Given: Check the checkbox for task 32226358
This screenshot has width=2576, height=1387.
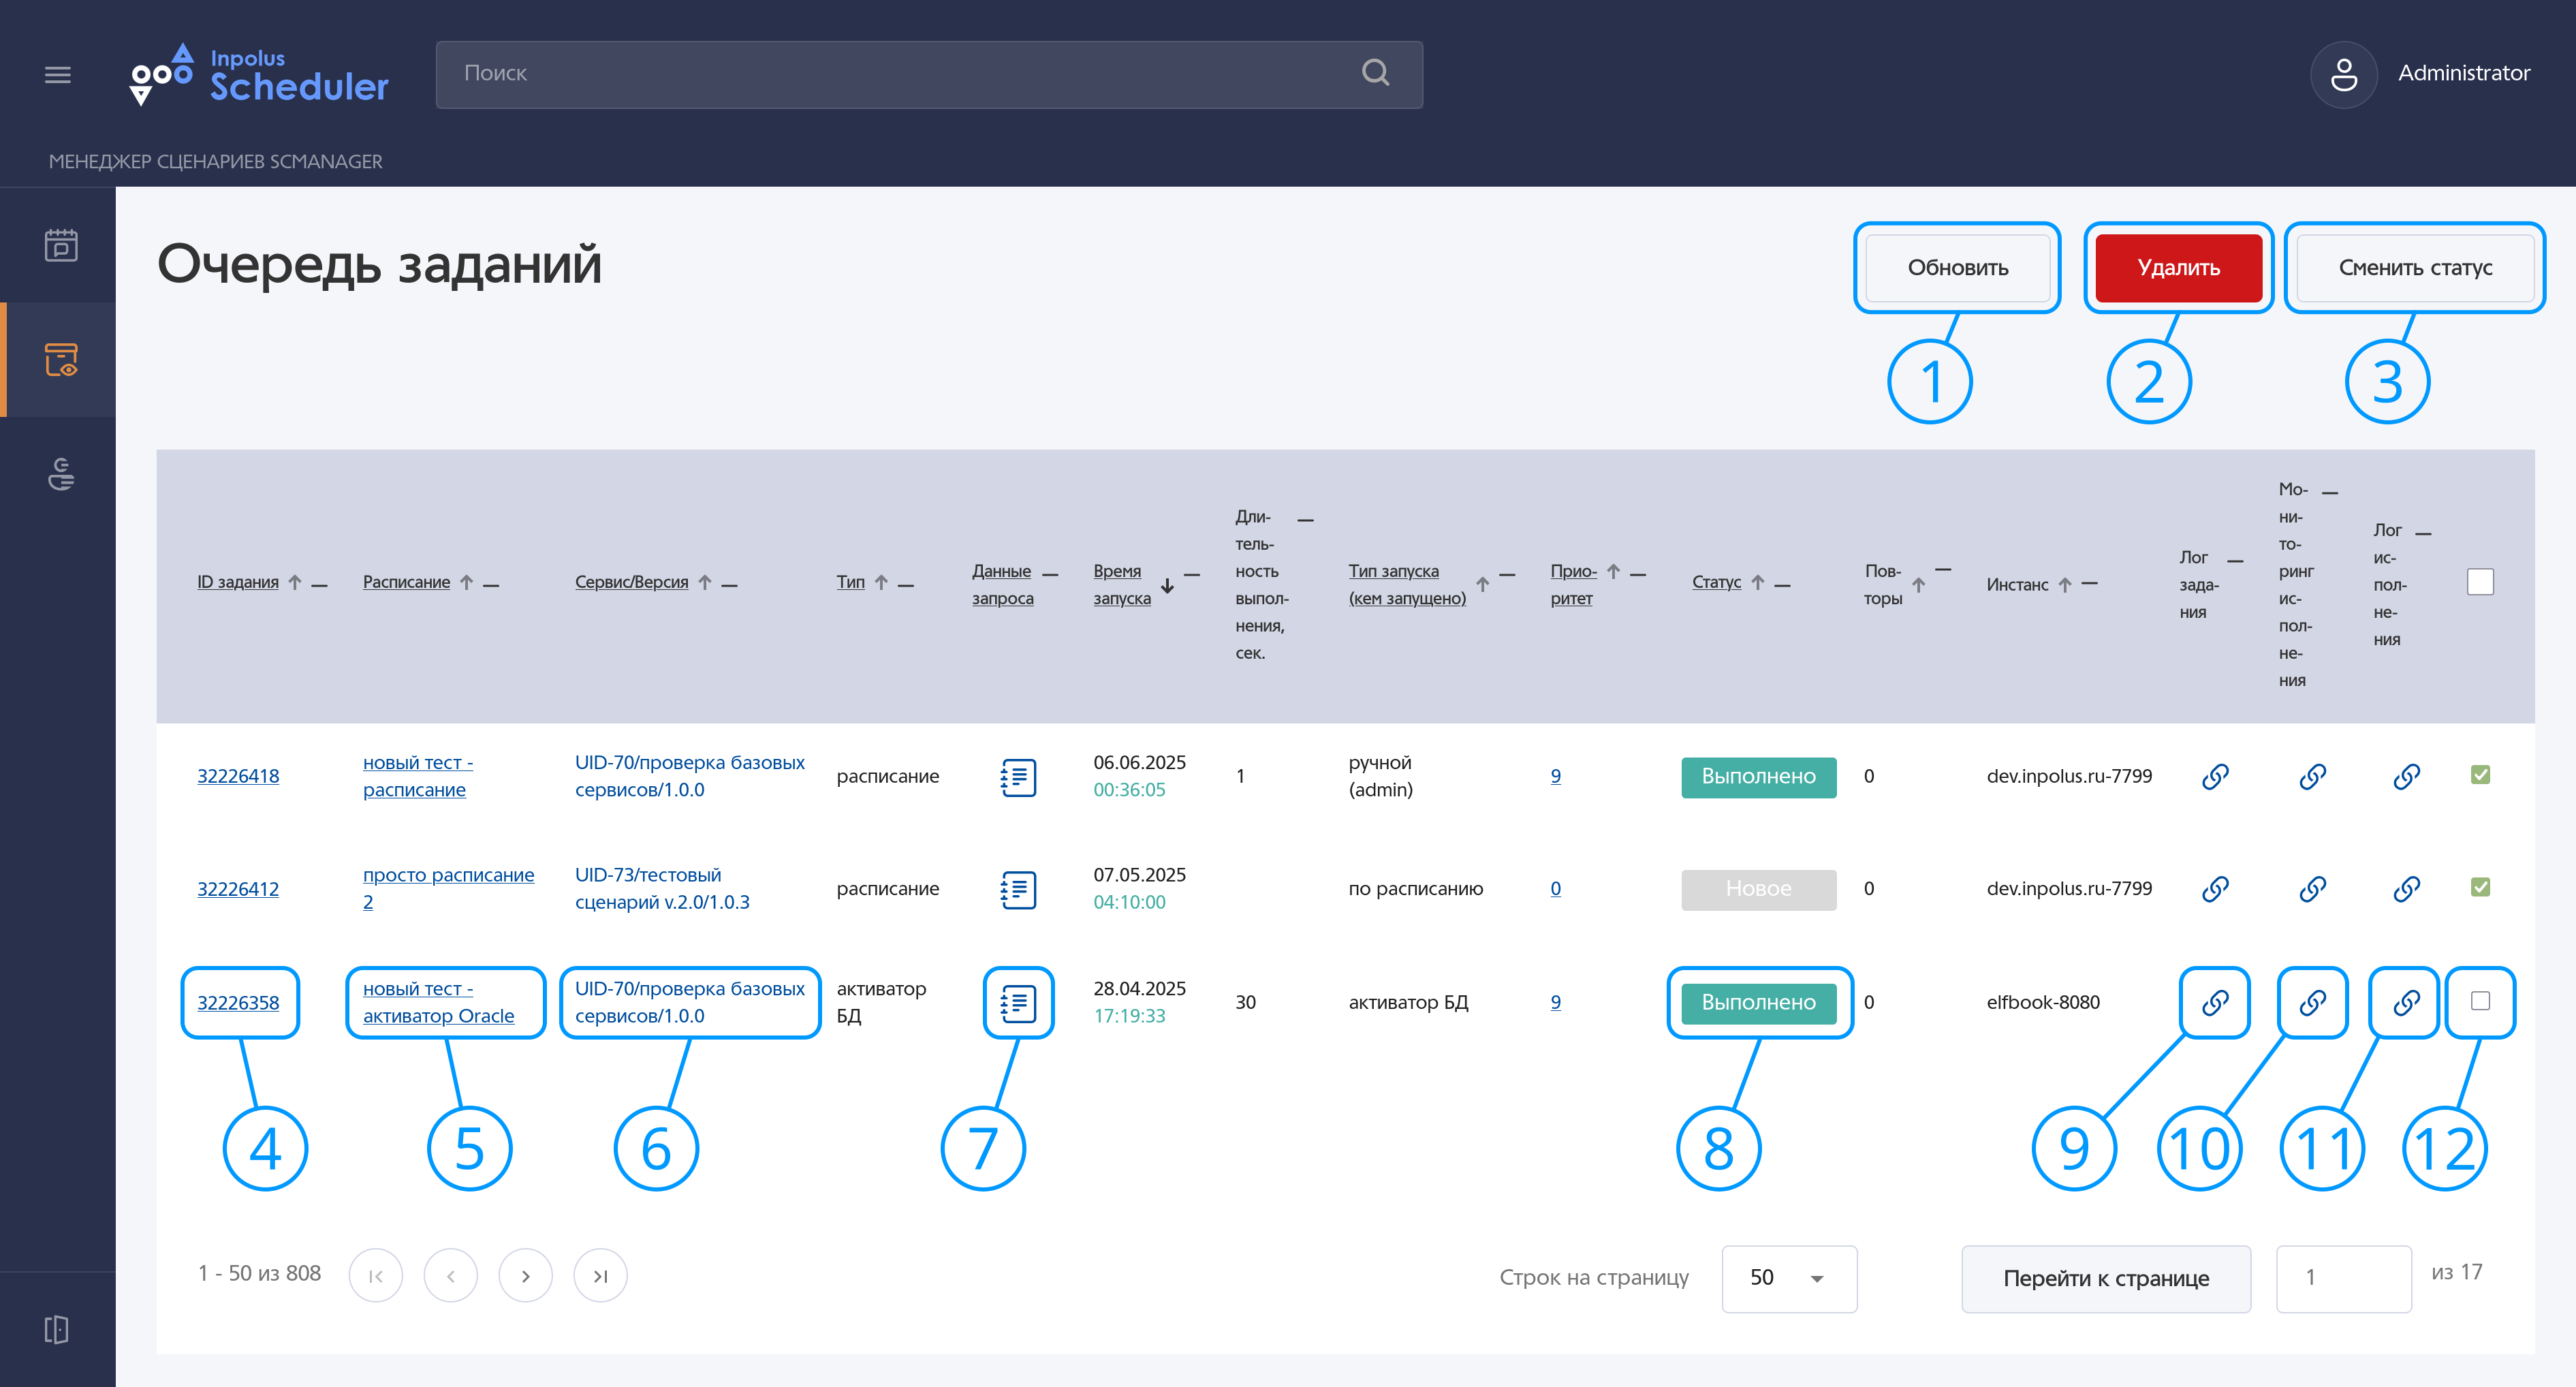Looking at the screenshot, I should coord(2480,1001).
